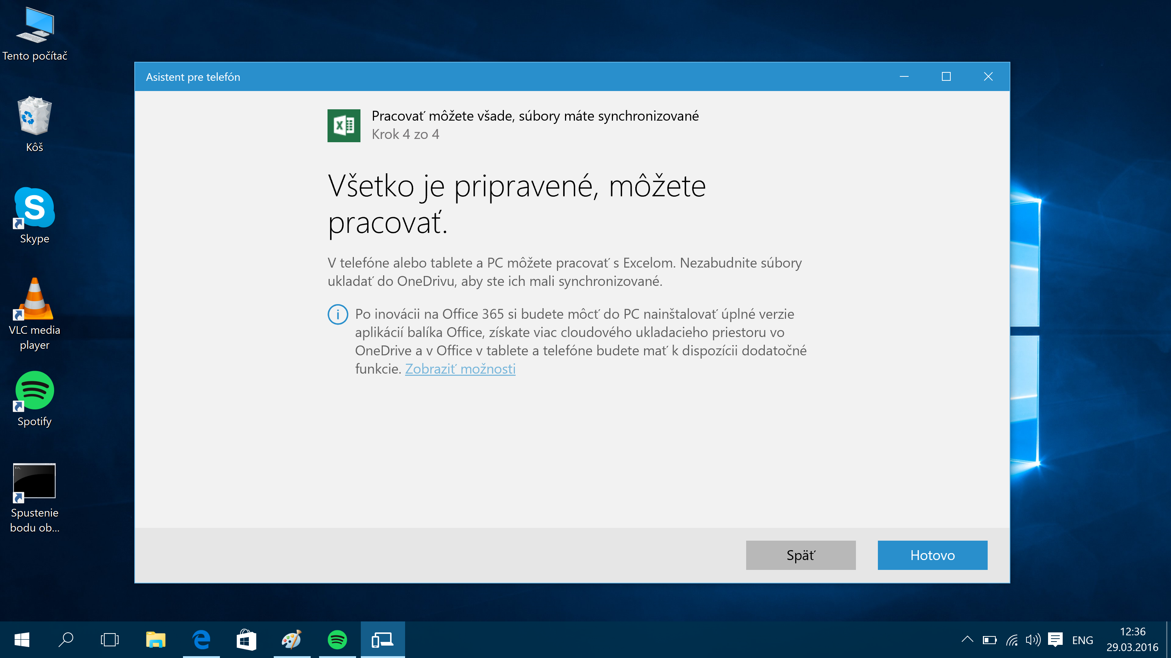The width and height of the screenshot is (1171, 658).
Task: Click the info circle icon
Action: (x=338, y=314)
